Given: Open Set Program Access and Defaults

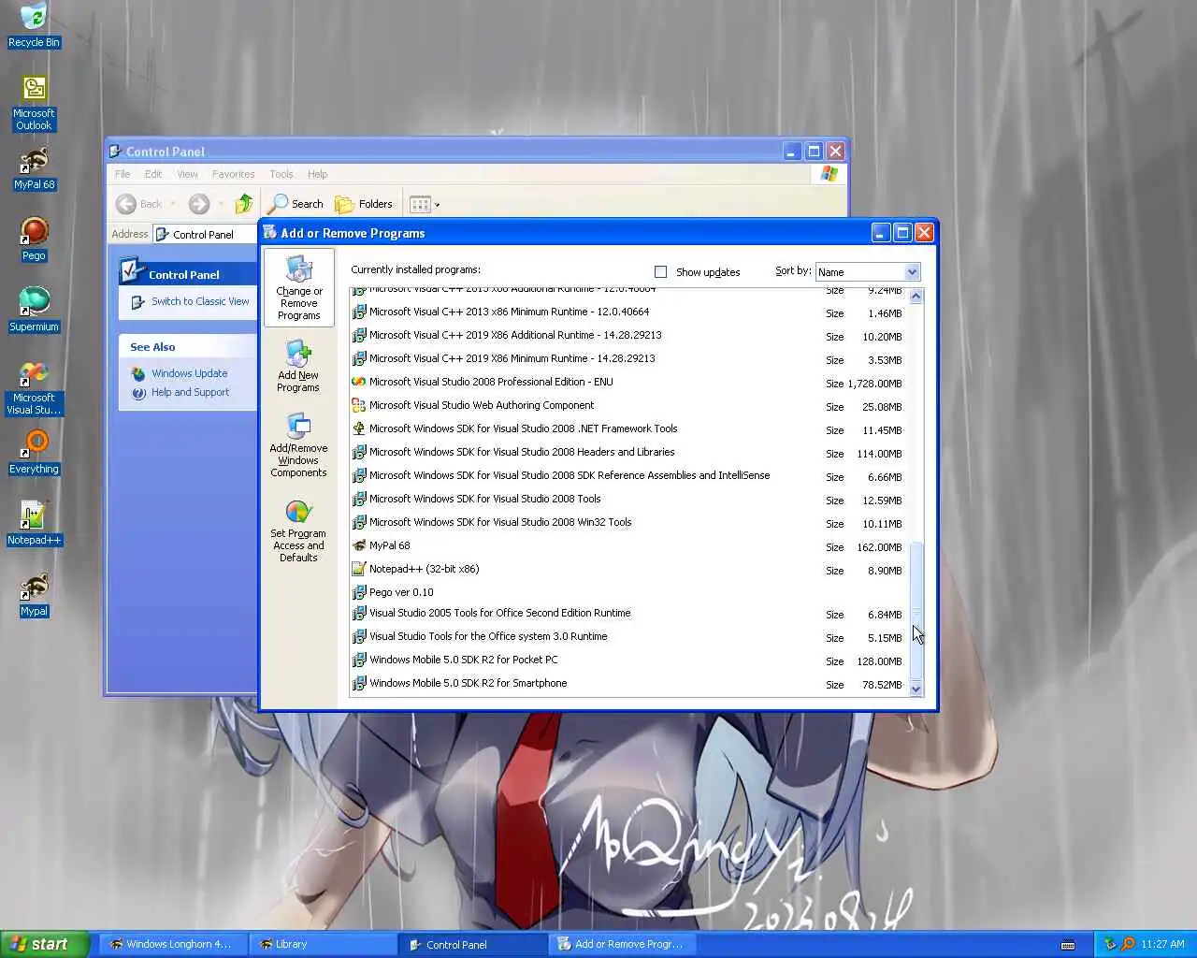Looking at the screenshot, I should pos(298,530).
